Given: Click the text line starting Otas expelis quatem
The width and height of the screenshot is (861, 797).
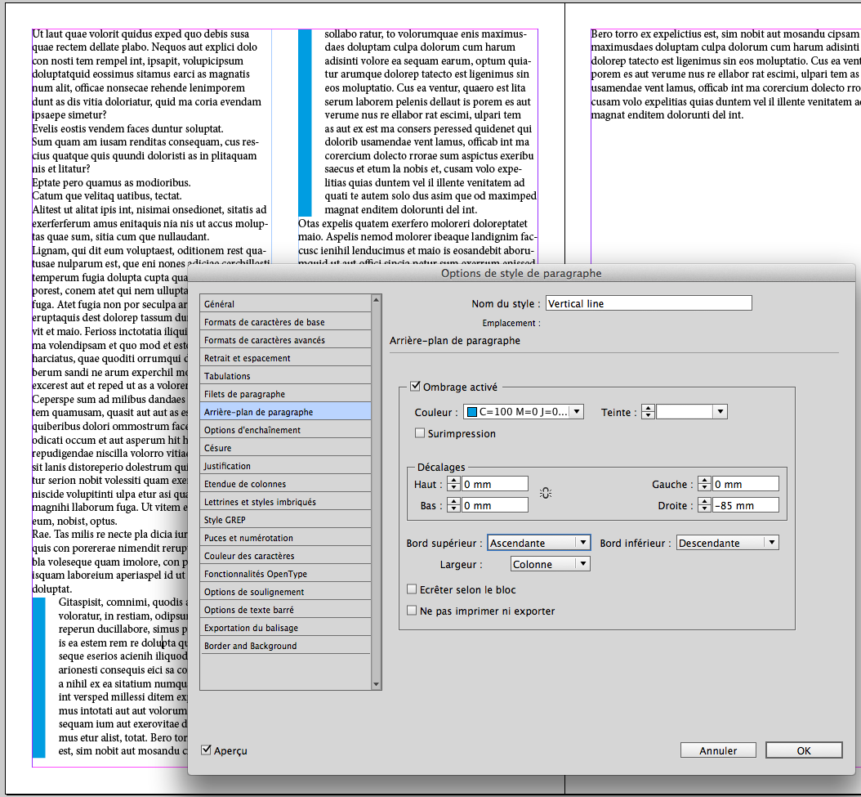Looking at the screenshot, I should tap(413, 223).
